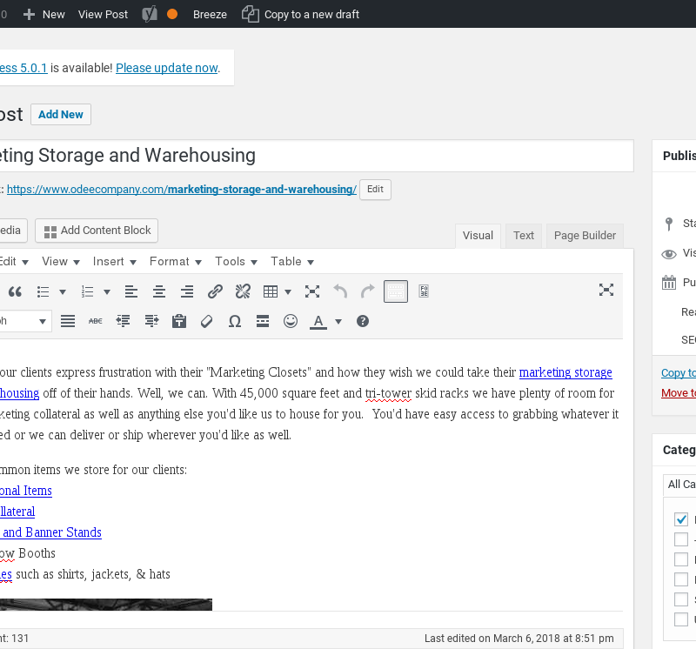The height and width of the screenshot is (649, 696).
Task: Check the last category checkbox in list
Action: pyautogui.click(x=681, y=619)
